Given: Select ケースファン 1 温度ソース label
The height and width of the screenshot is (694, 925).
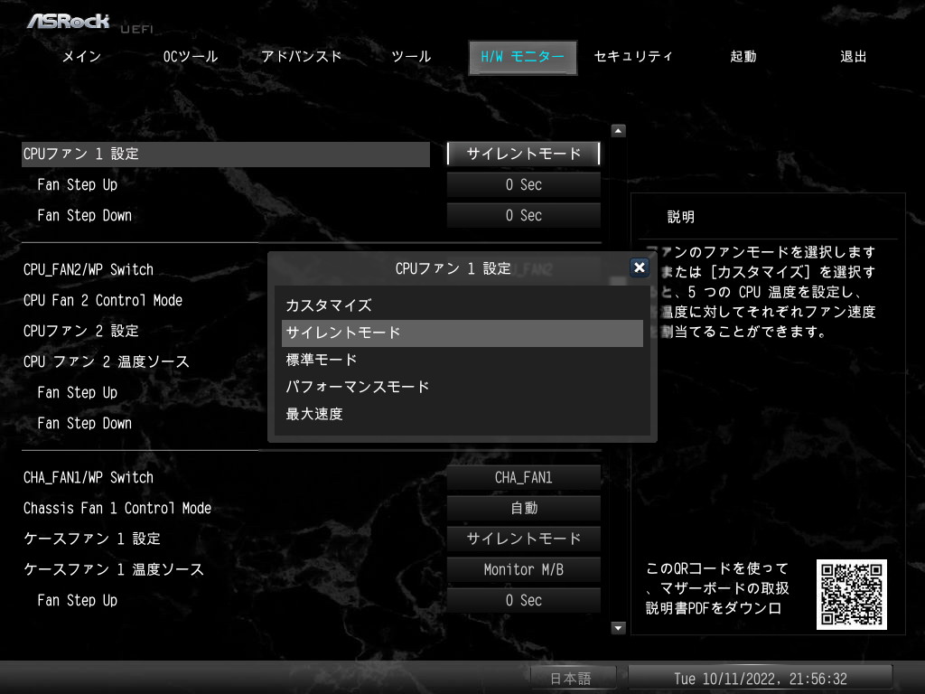Looking at the screenshot, I should (114, 569).
